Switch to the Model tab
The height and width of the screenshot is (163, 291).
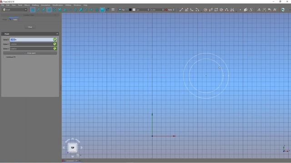(5, 19)
